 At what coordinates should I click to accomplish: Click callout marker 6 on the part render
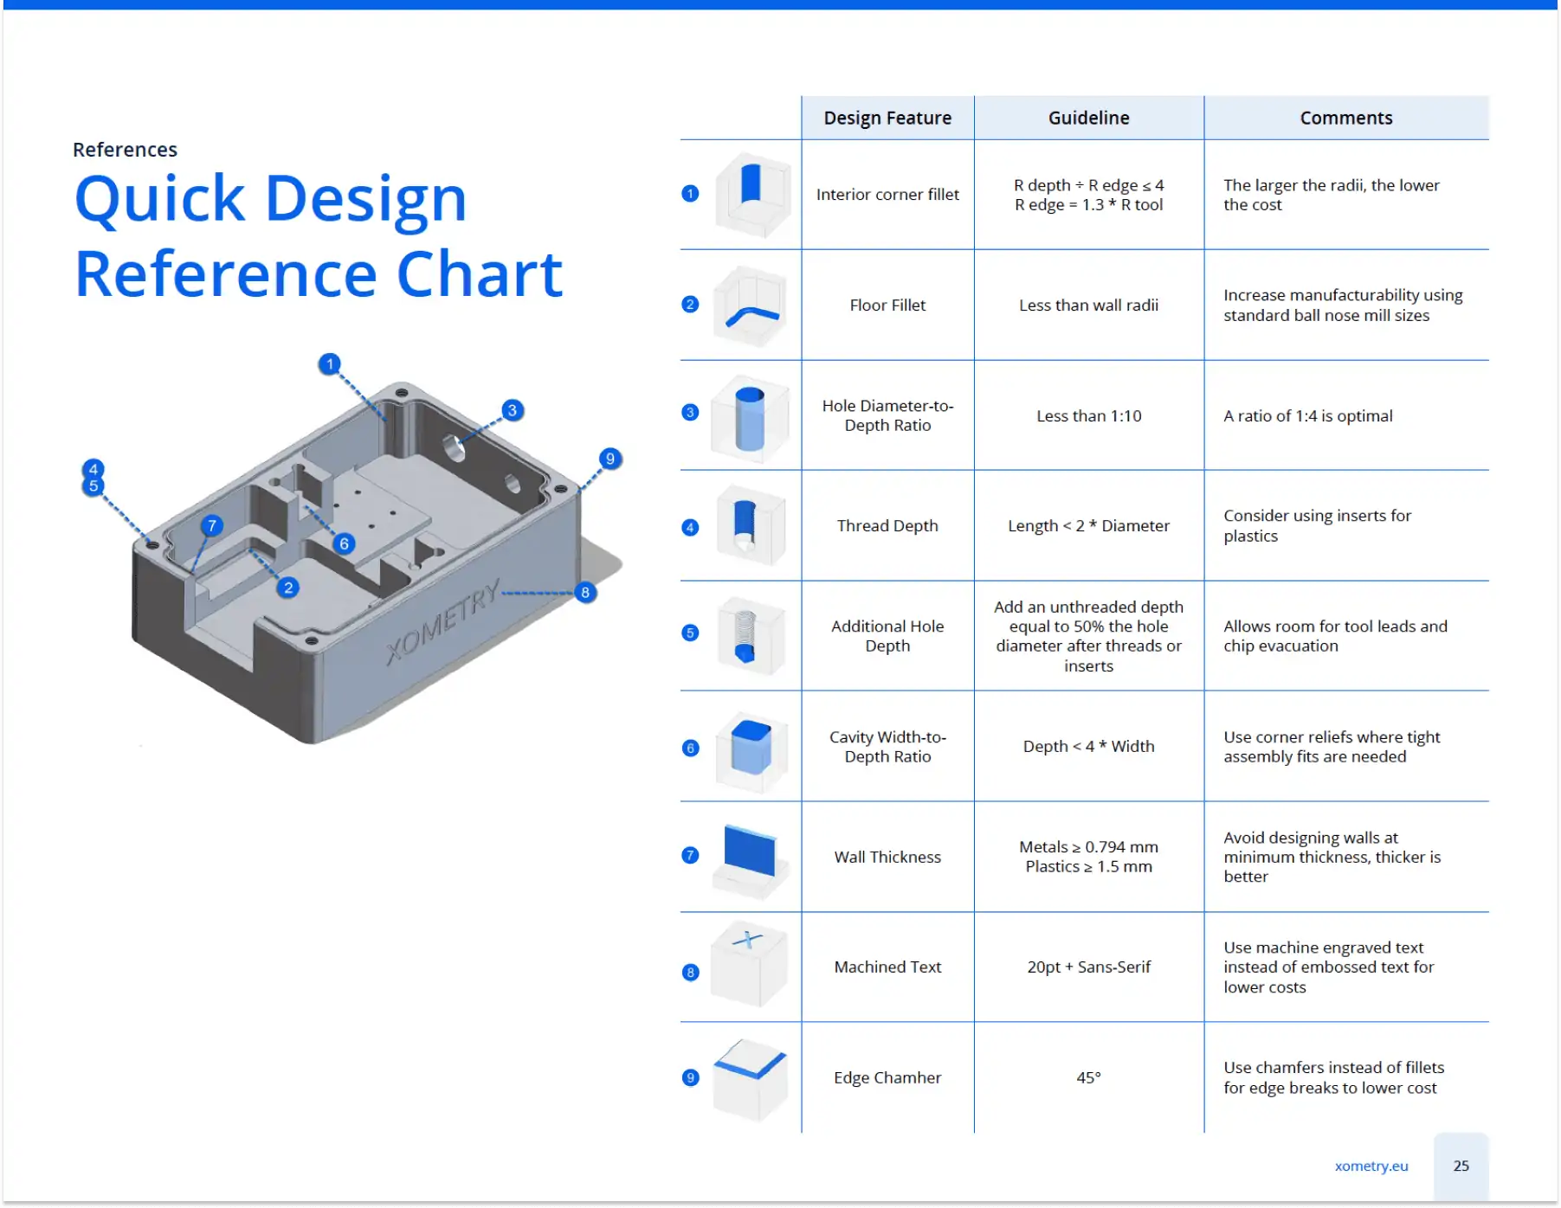coord(345,543)
